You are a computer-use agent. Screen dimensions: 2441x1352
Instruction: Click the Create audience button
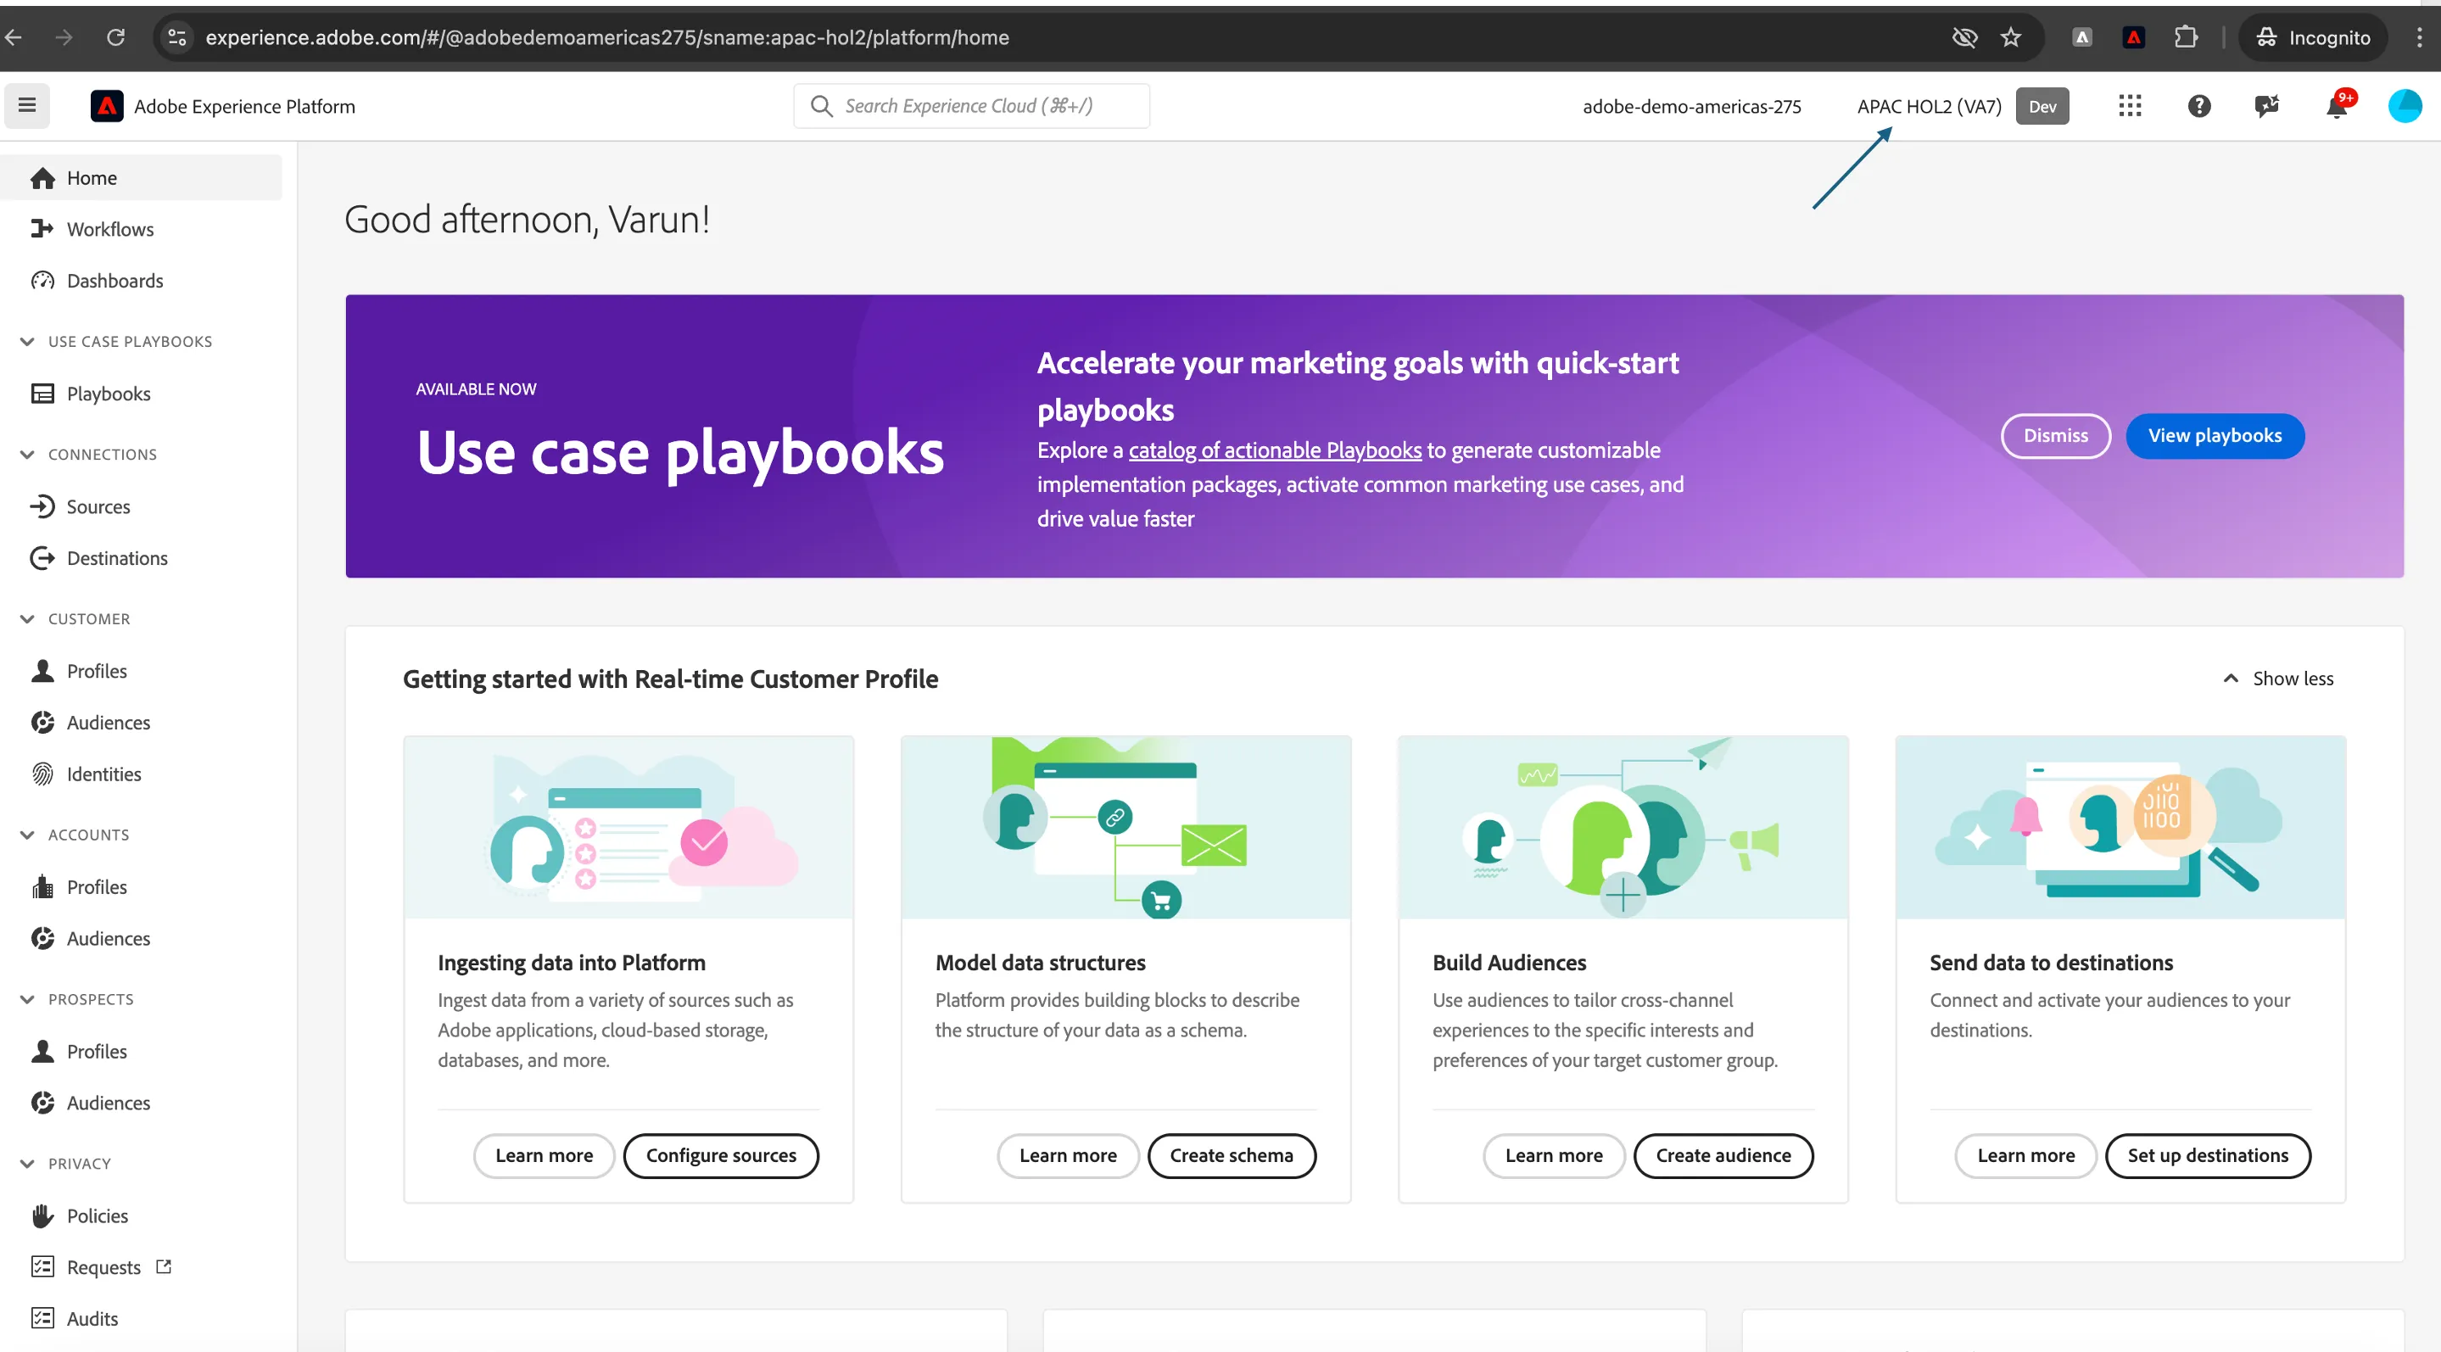pos(1723,1155)
